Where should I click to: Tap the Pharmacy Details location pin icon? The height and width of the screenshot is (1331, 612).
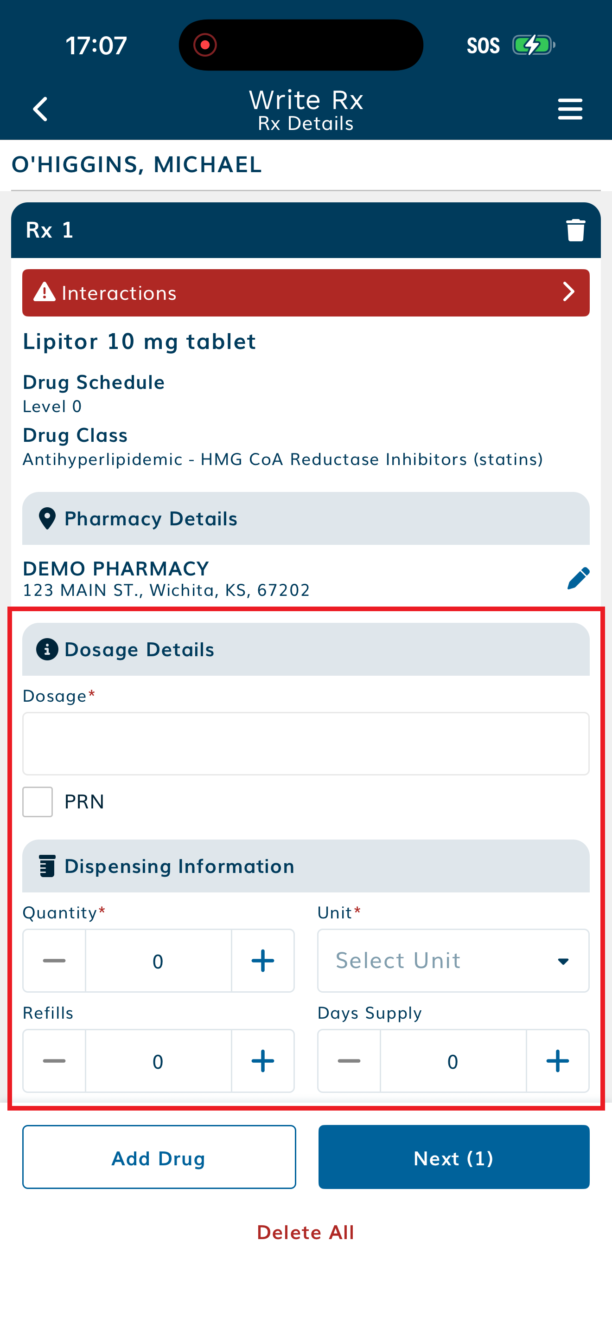point(47,518)
